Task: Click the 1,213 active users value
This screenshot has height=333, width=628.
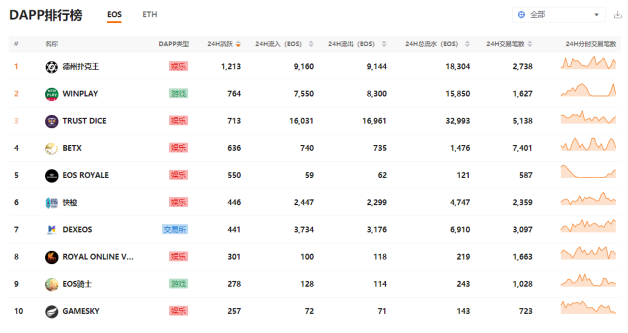Action: pos(231,67)
